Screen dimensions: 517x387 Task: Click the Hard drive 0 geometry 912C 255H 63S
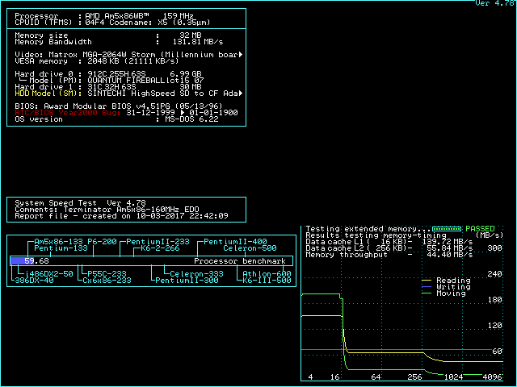(116, 74)
